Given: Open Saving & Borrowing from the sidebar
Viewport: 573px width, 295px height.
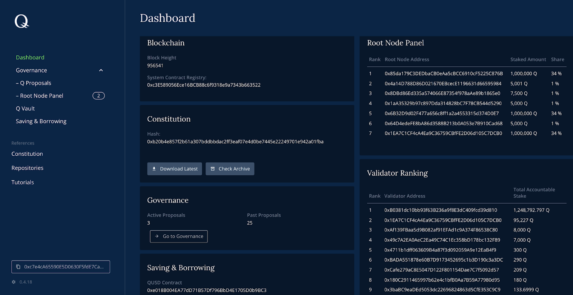Looking at the screenshot, I should coord(41,121).
